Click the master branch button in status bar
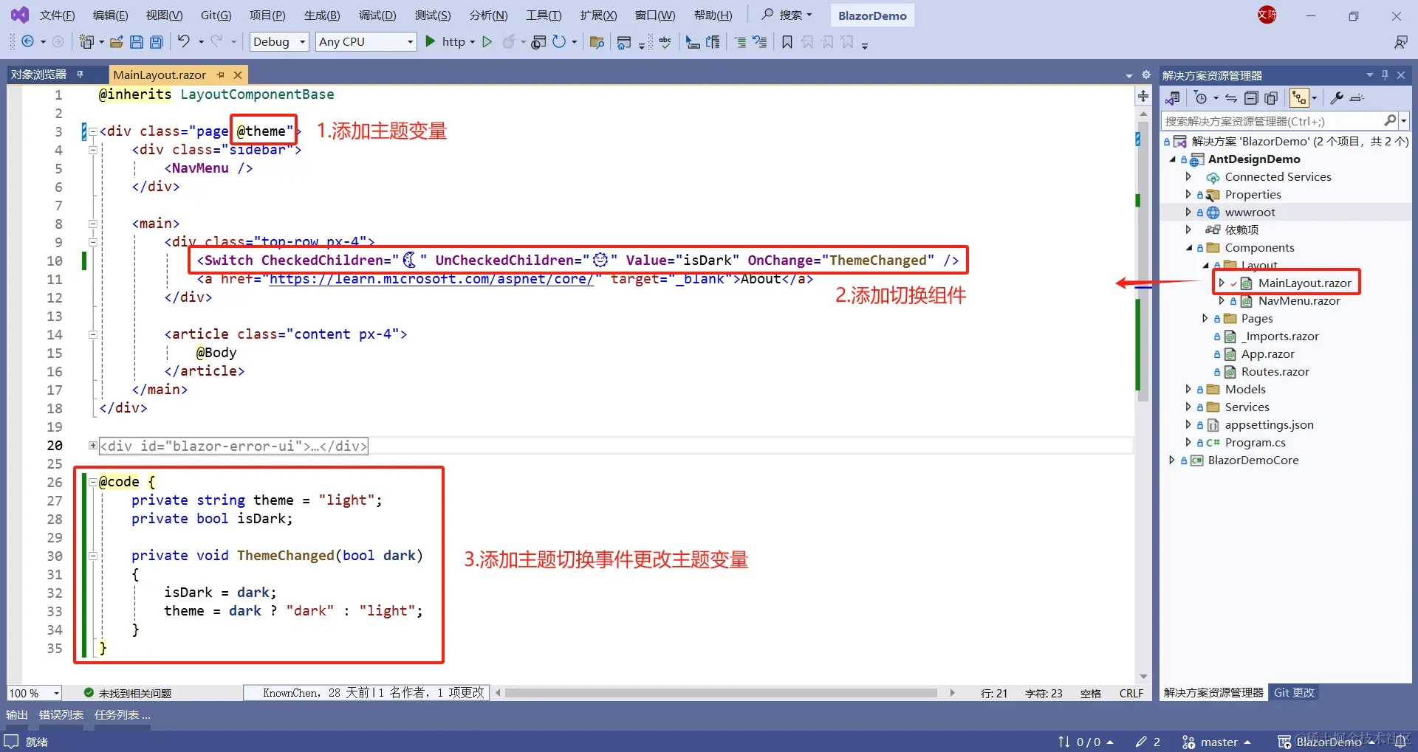Viewport: 1418px width, 752px height. pyautogui.click(x=1217, y=742)
